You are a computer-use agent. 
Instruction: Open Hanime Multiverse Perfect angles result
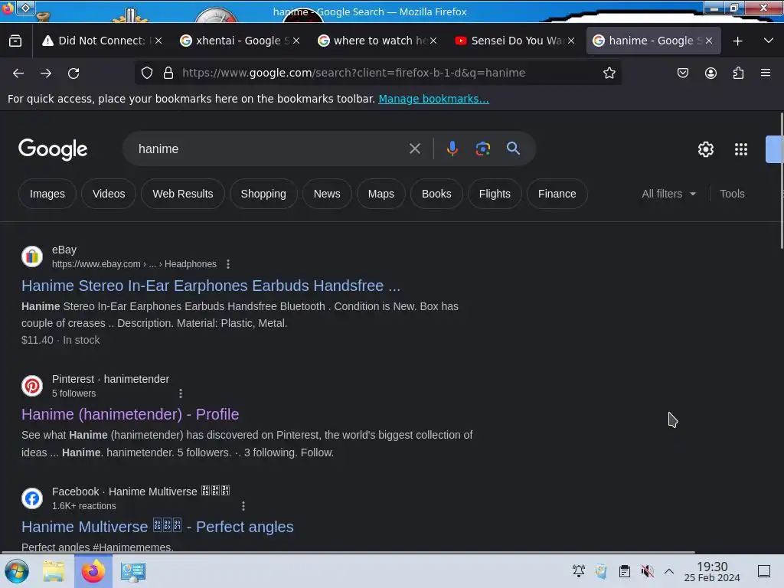[x=158, y=527]
